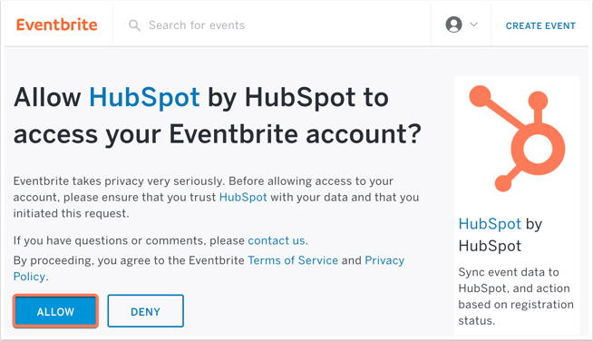Viewport: 593px width, 341px height.
Task: Expand the account dropdown chevron
Action: [473, 24]
